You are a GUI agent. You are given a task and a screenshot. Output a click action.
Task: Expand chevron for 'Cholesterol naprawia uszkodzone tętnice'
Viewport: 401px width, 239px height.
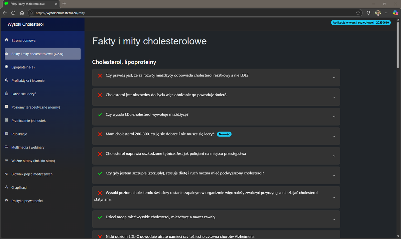pyautogui.click(x=334, y=156)
